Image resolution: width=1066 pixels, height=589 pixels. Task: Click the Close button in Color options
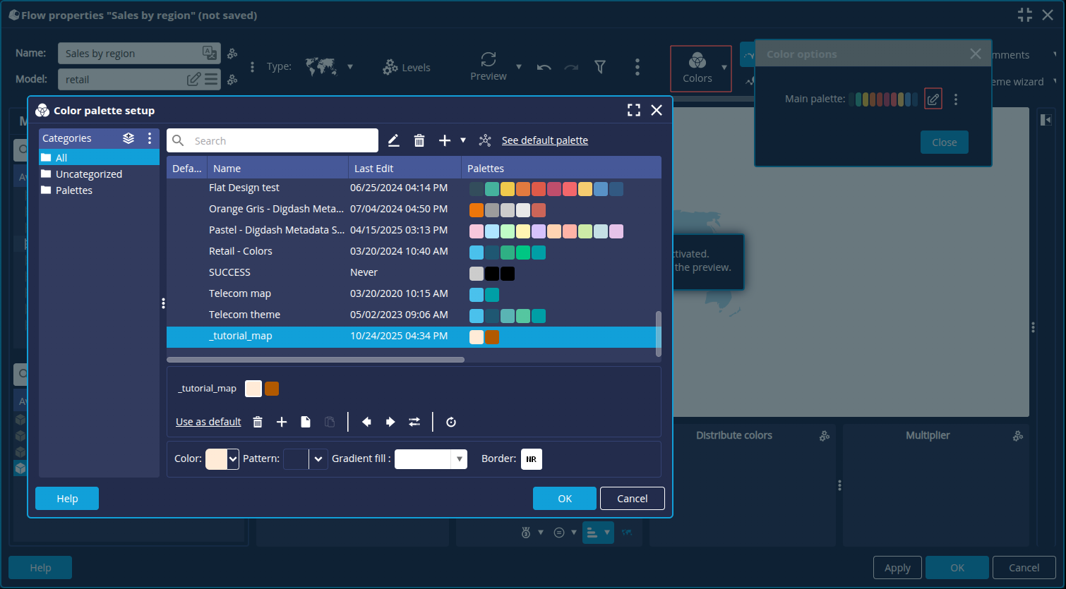tap(944, 142)
